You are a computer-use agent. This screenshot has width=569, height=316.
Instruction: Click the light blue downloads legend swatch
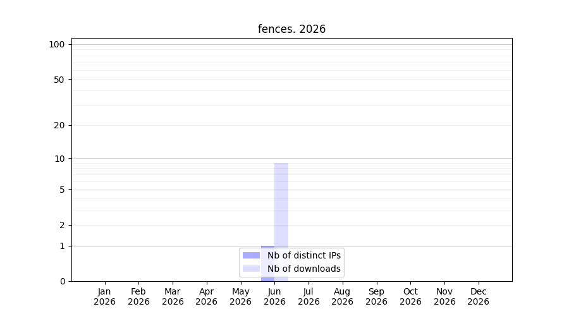pos(251,269)
